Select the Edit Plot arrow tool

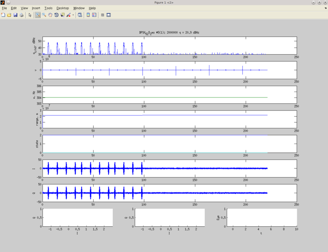pos(30,15)
